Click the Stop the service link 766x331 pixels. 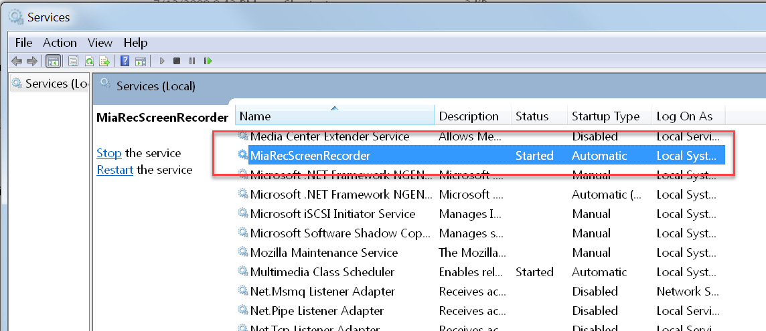[x=108, y=153]
